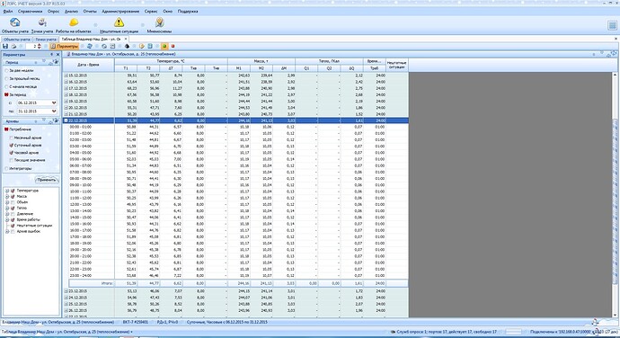The width and height of the screenshot is (620, 338).
Task: Click the orange clock icon in table toolbar
Action: point(142,47)
